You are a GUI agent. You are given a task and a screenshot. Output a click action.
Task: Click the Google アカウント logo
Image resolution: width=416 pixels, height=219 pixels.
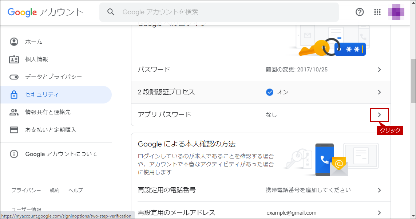[45, 12]
